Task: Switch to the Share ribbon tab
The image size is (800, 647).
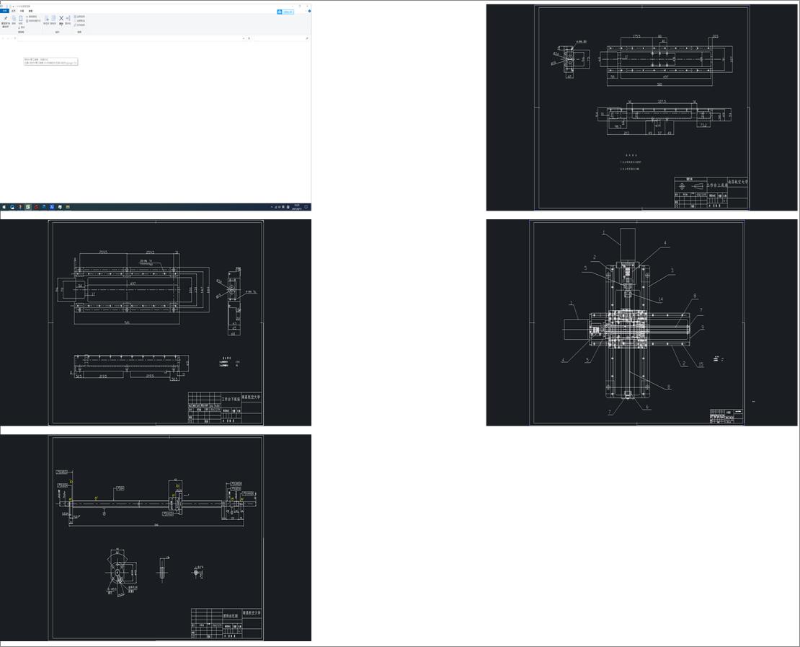Action: [x=22, y=11]
